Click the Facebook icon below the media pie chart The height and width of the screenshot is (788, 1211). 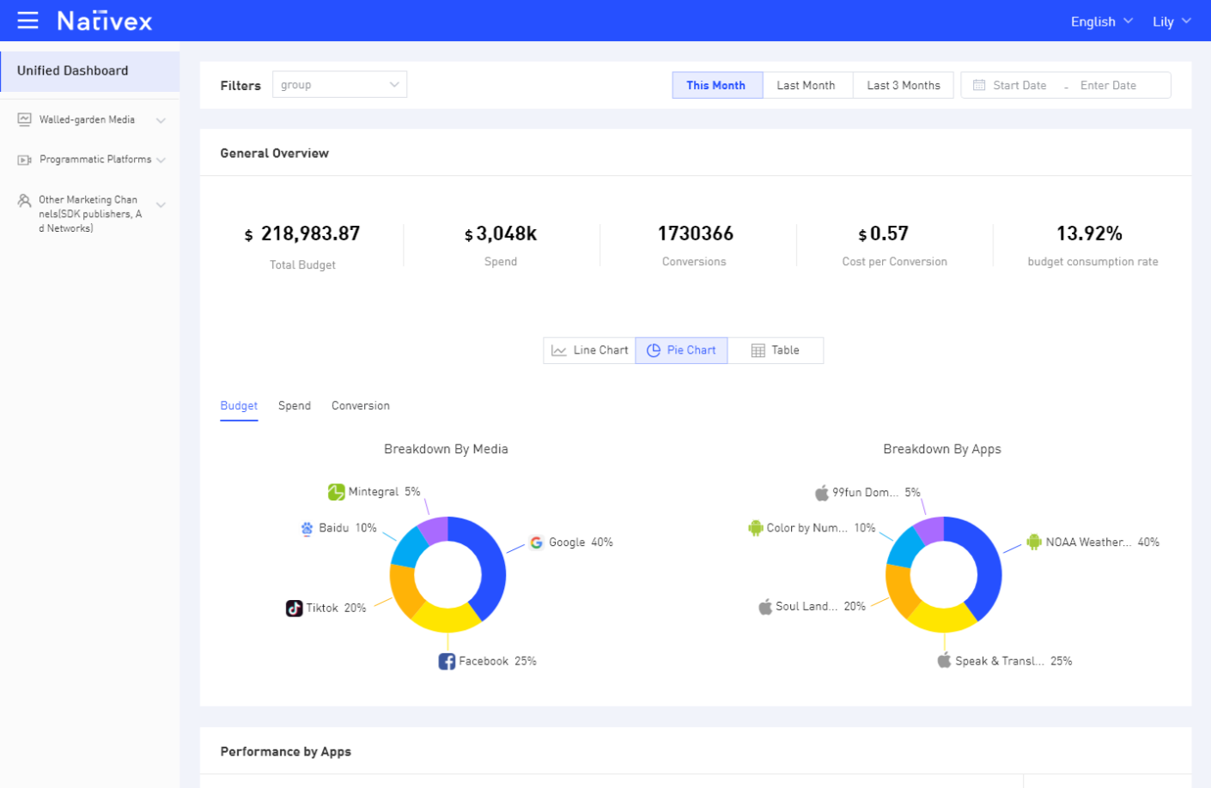(447, 661)
